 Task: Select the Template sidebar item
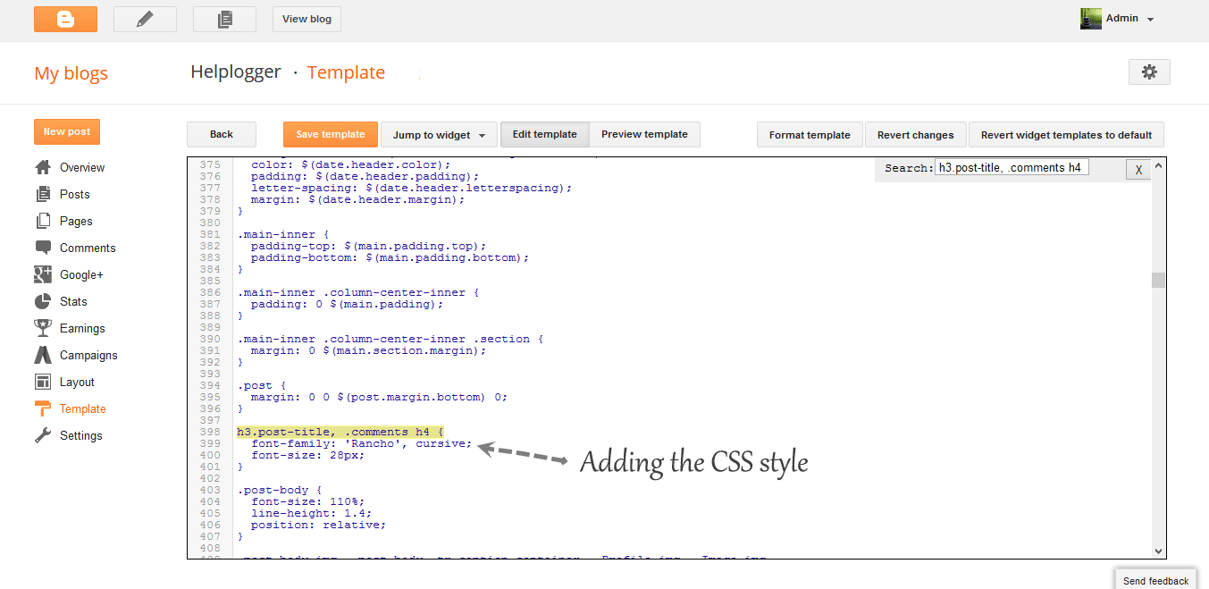pyautogui.click(x=82, y=408)
